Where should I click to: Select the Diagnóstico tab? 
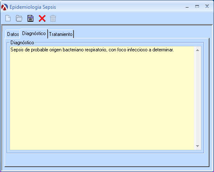[x=34, y=33]
